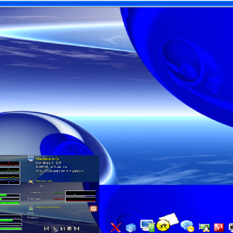Open the yellow mail envelope dock icon
This screenshot has height=233, width=233.
click(167, 222)
